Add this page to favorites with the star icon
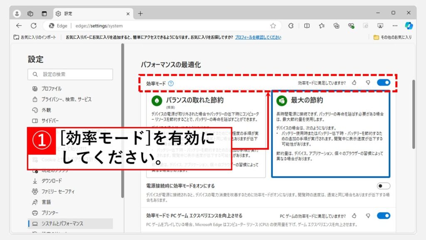 273,25
